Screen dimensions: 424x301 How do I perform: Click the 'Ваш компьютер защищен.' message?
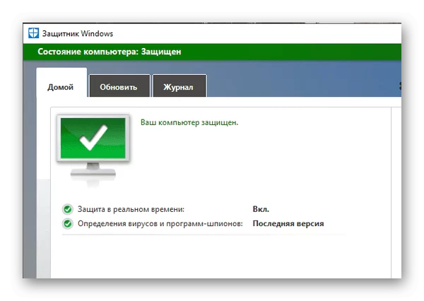[189, 122]
